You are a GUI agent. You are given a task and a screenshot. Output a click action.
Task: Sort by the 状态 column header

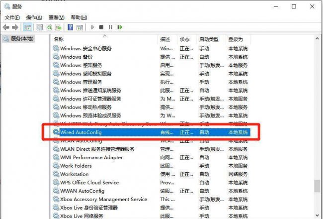pyautogui.click(x=187, y=39)
